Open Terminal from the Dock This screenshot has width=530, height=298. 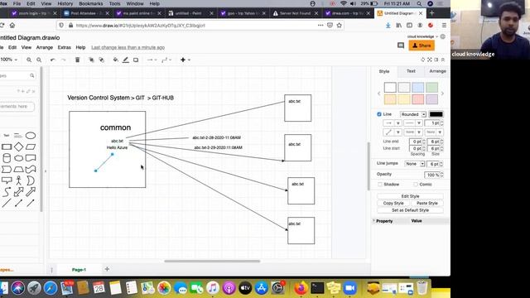click(x=317, y=288)
